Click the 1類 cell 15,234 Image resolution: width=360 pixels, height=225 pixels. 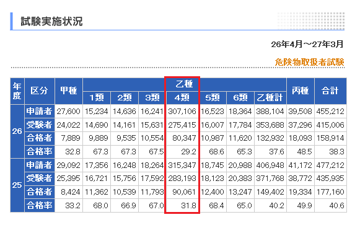click(x=97, y=112)
